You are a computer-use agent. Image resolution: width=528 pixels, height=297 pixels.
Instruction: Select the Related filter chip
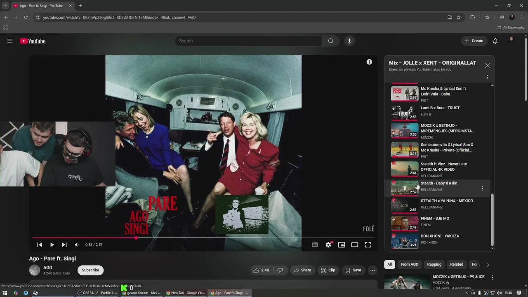pyautogui.click(x=457, y=264)
